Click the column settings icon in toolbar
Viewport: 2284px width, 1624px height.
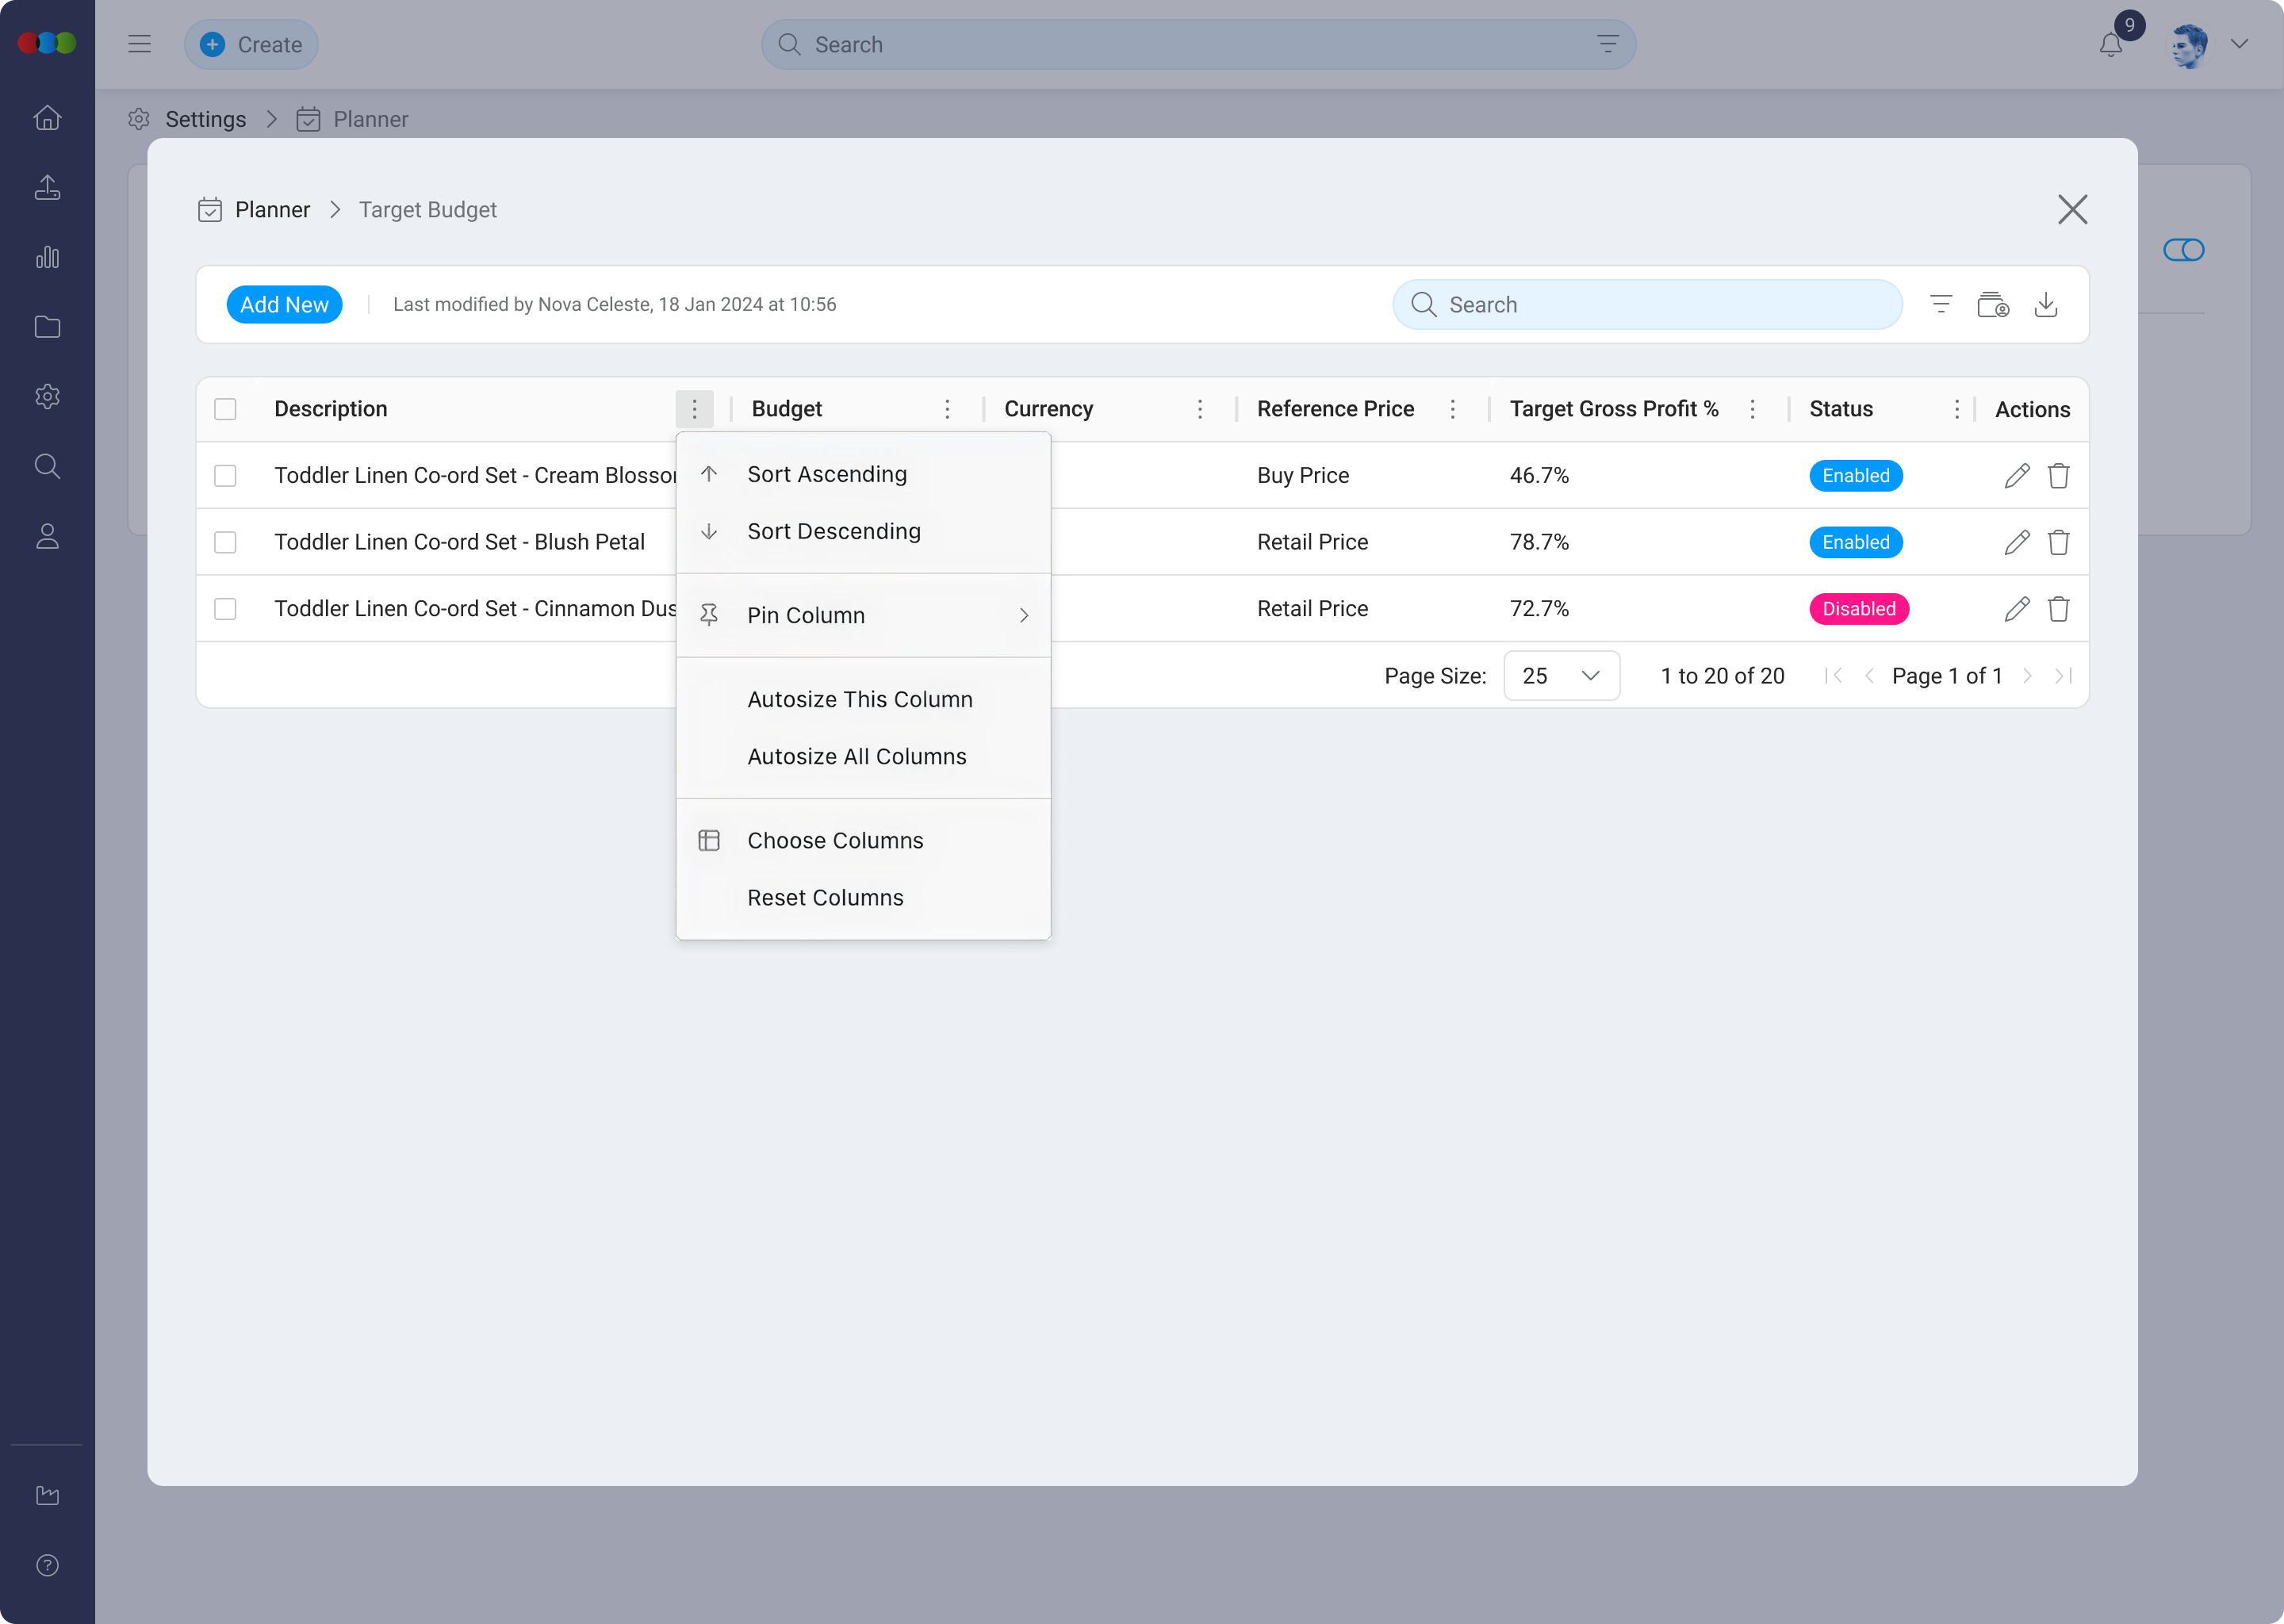(x=1992, y=304)
